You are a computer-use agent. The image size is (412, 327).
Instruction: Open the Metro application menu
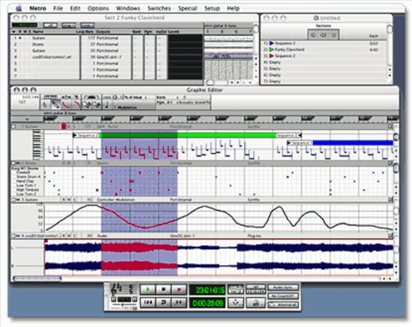(38, 8)
